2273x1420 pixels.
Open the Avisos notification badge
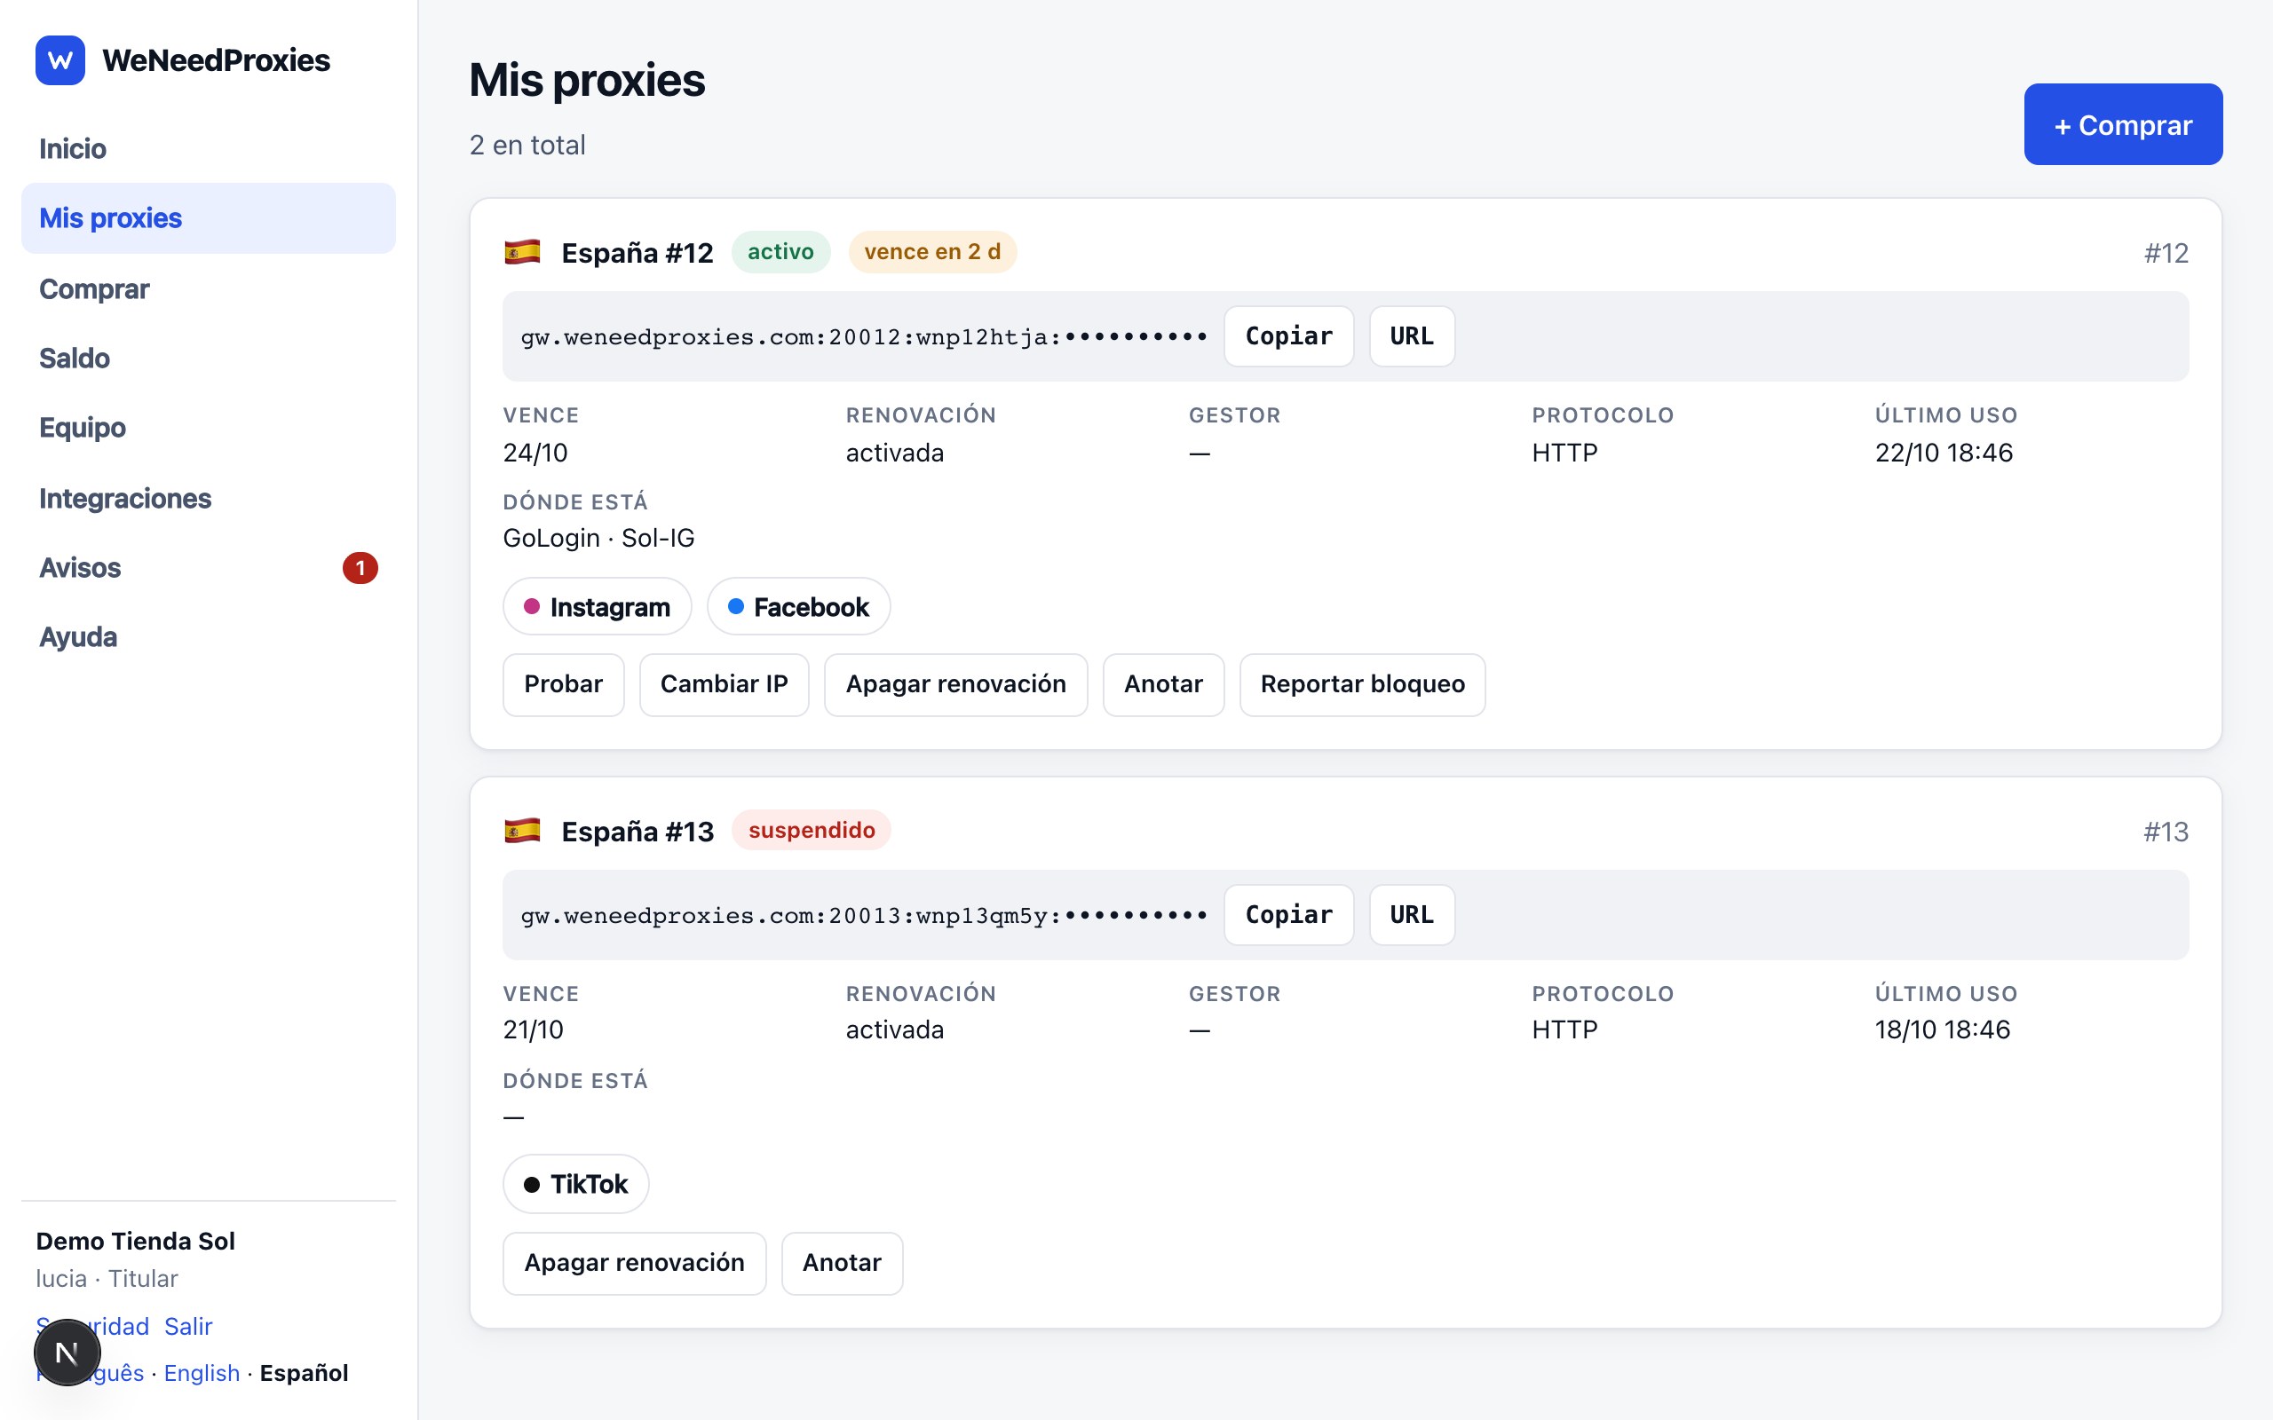coord(360,567)
